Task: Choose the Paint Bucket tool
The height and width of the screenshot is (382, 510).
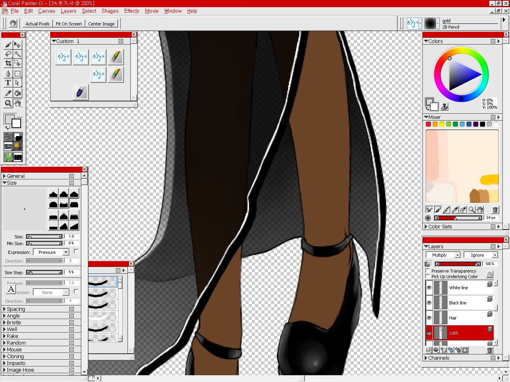Action: pos(18,93)
